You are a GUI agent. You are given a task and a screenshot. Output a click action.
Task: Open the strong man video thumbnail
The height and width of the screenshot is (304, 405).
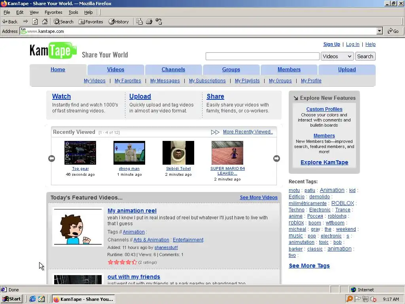tap(129, 153)
